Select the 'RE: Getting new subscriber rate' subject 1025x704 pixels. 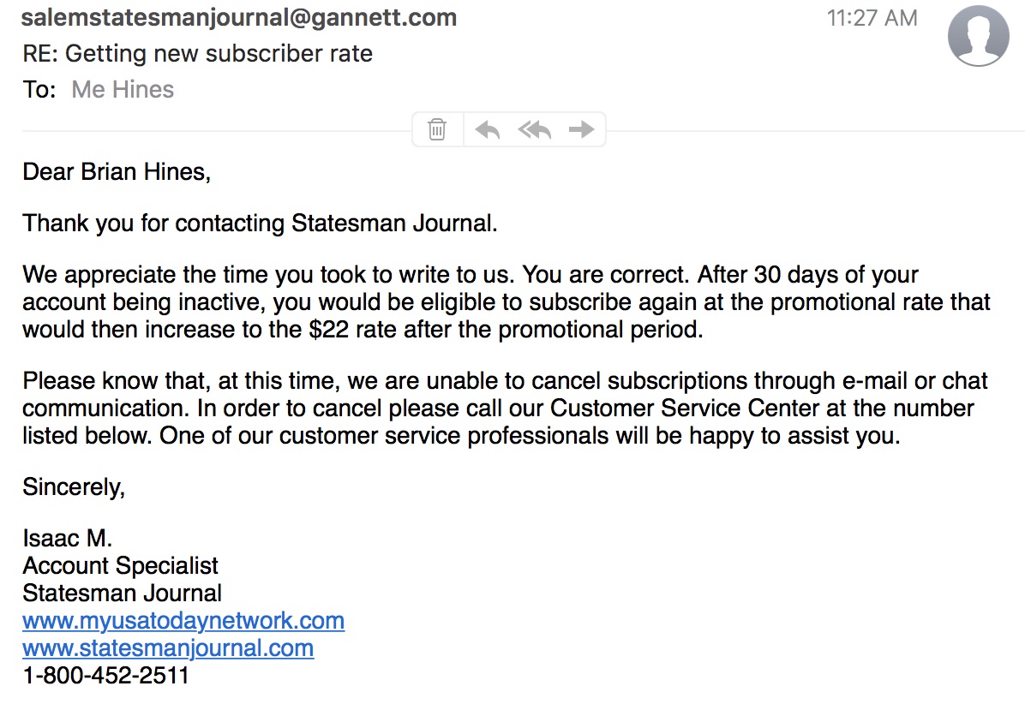click(198, 53)
